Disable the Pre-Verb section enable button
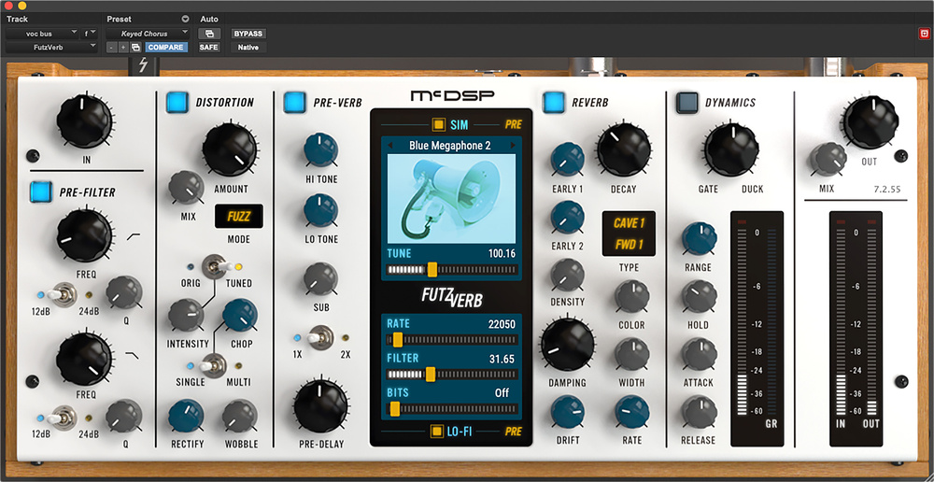Screen dimensions: 934x482 tap(294, 101)
